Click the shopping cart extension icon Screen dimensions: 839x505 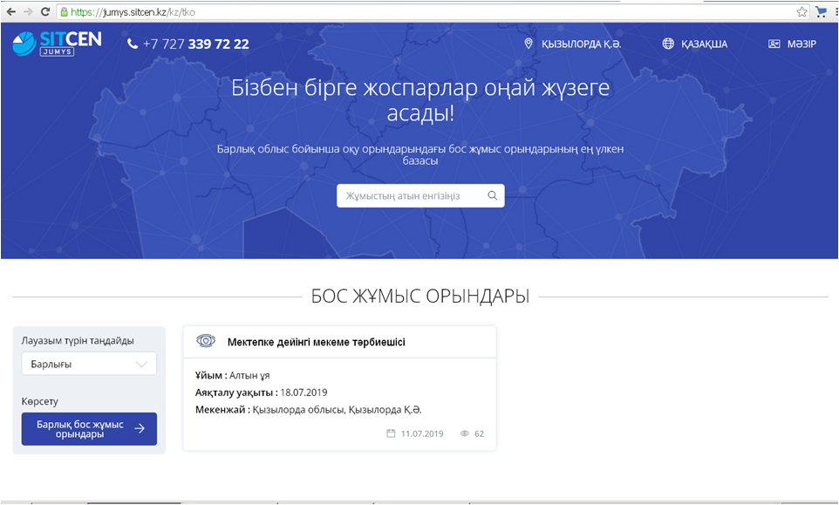(821, 11)
